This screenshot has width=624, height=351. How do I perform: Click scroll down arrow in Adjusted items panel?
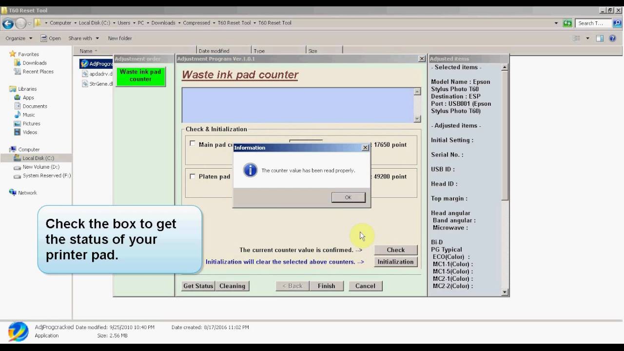[505, 292]
